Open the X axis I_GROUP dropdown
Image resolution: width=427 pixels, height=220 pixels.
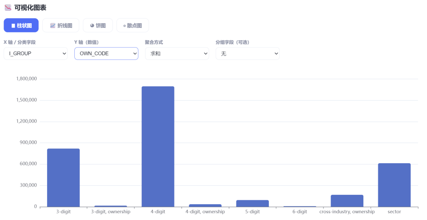click(x=36, y=54)
